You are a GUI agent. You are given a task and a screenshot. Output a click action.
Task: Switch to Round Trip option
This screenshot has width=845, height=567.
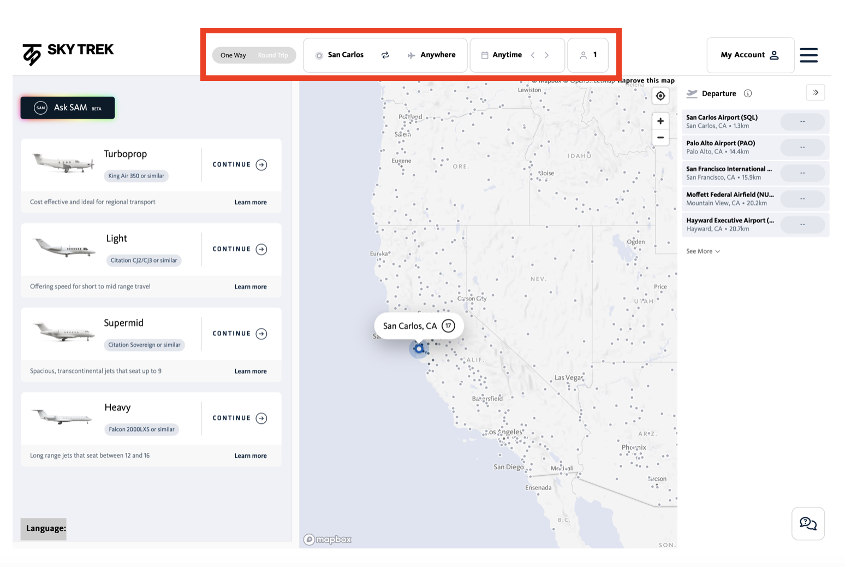[273, 55]
